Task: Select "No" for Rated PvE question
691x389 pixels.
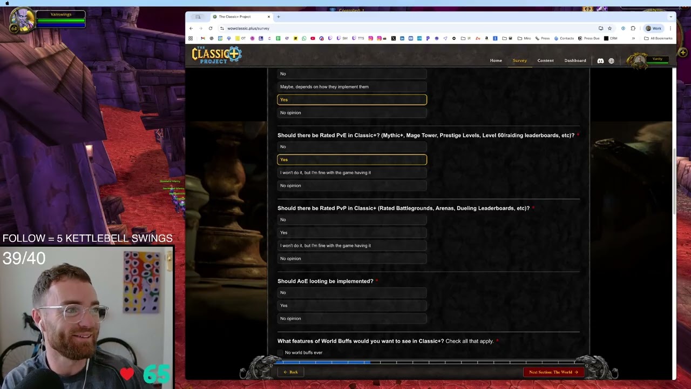Action: [352, 146]
